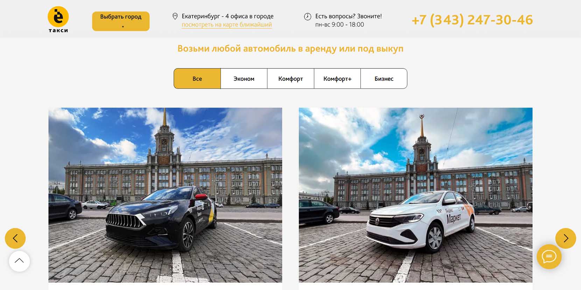Click the Возьми любой автомобиль heading
581x290 pixels.
pos(290,49)
